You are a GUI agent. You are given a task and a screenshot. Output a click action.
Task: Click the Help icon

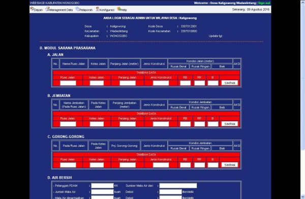pos(119,9)
